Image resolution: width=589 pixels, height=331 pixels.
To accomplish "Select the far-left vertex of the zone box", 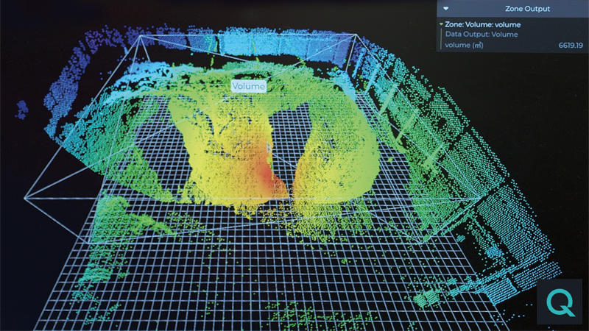I will (x=26, y=199).
